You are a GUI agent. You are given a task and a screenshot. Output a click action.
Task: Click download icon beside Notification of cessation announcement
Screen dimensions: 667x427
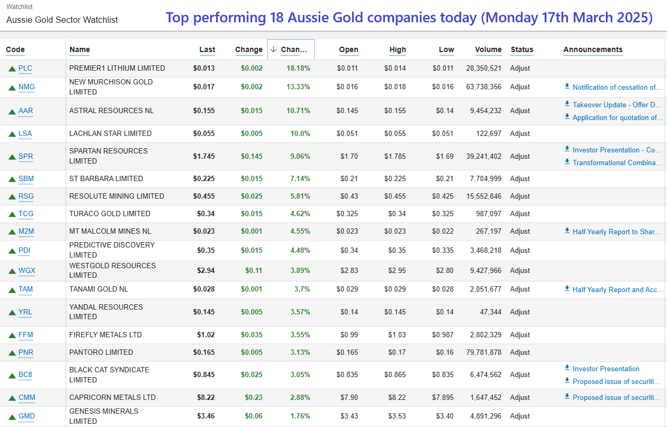pyautogui.click(x=567, y=87)
